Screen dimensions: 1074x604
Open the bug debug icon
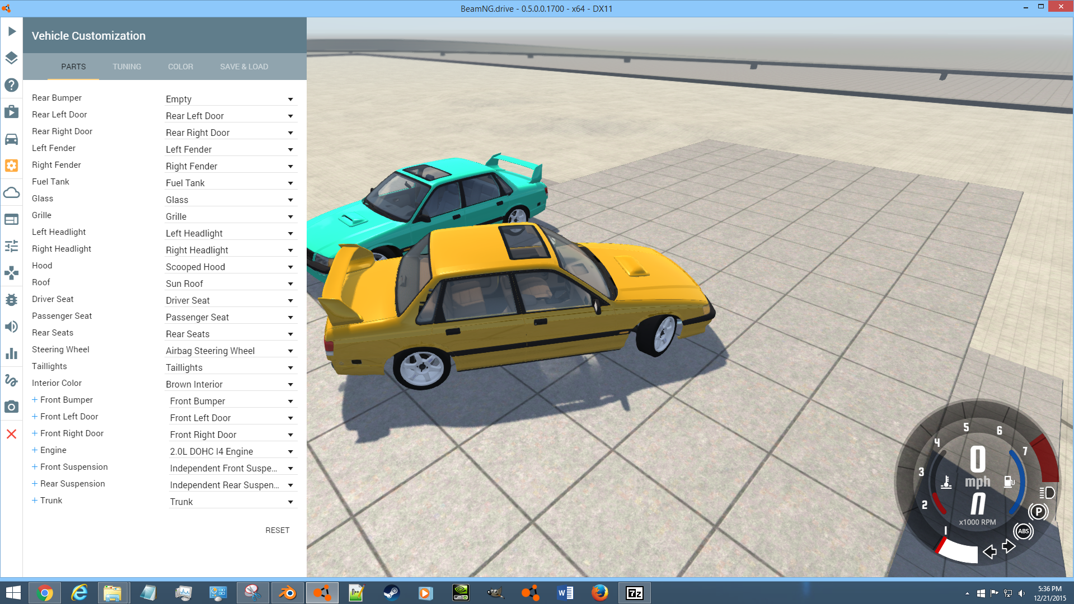[12, 300]
